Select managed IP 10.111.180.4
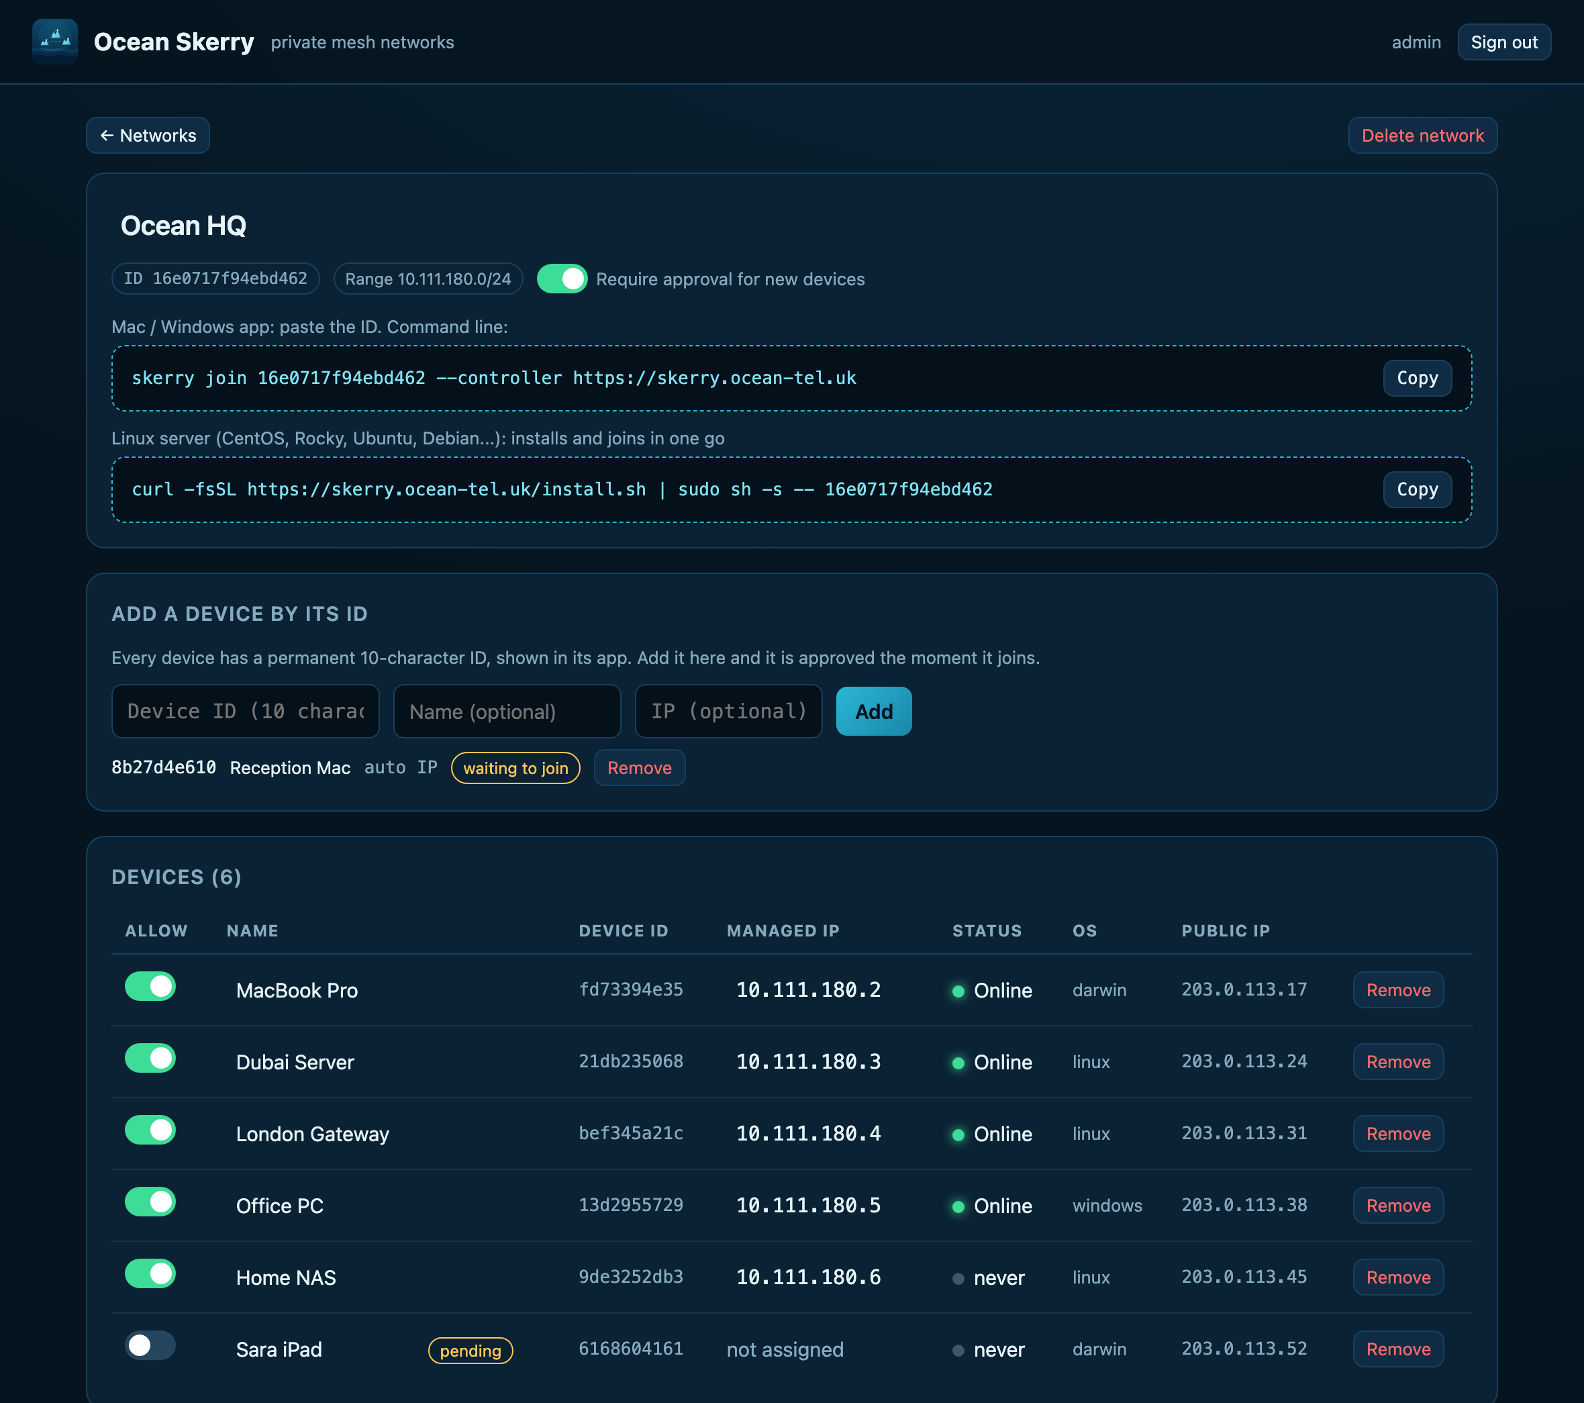 click(x=809, y=1134)
